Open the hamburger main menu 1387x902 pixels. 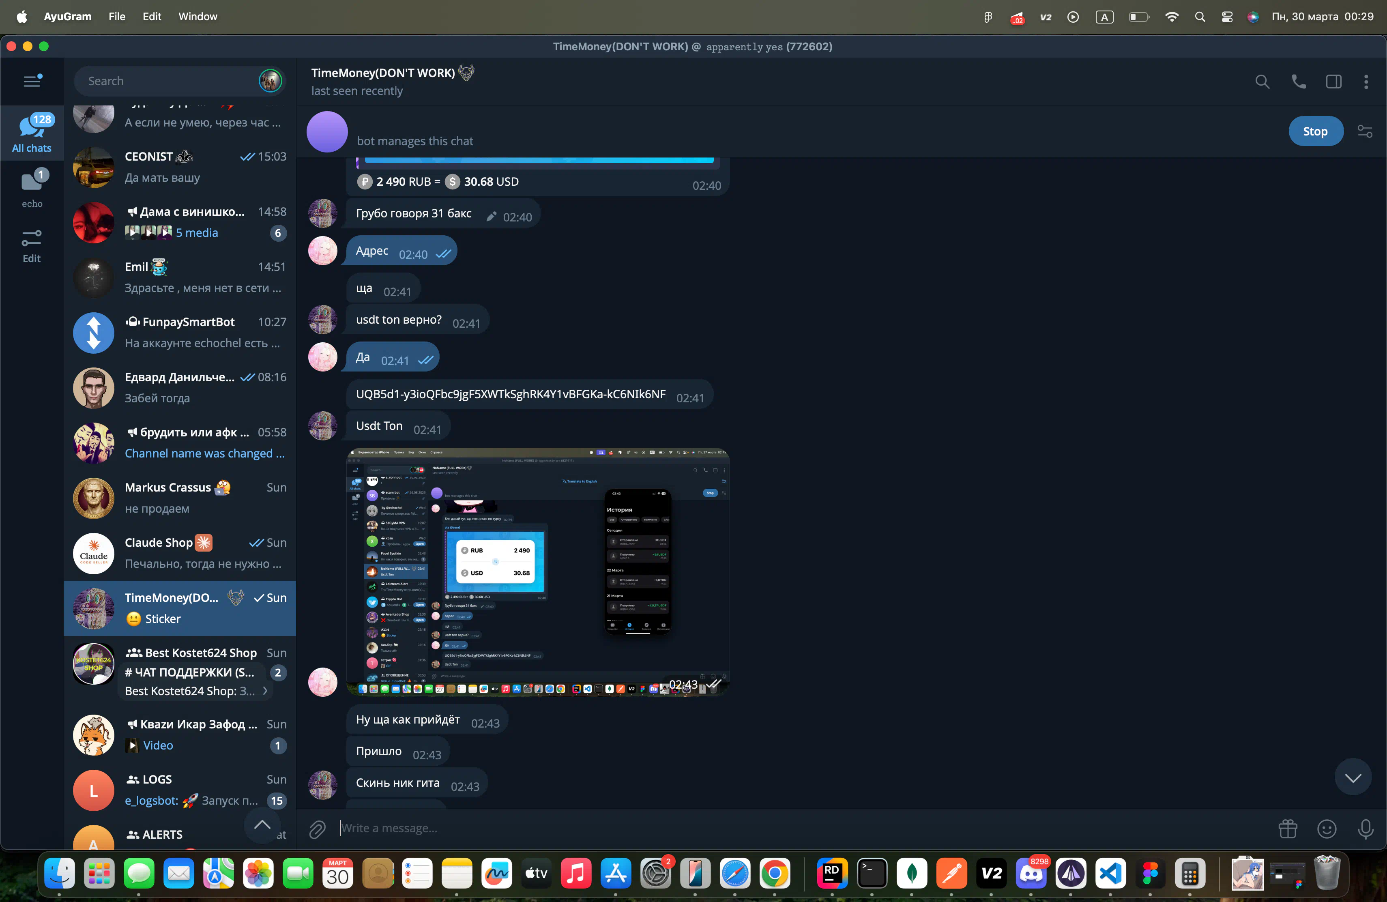click(32, 81)
